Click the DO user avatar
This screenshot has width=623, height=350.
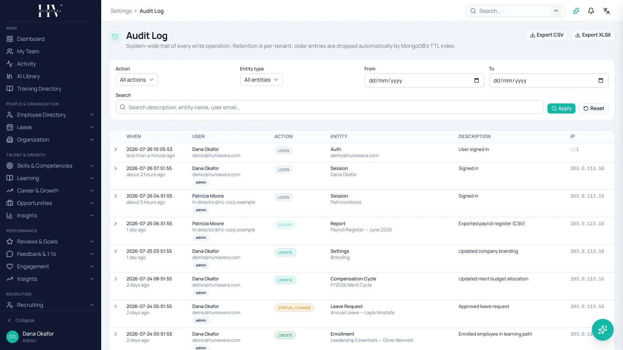point(12,337)
